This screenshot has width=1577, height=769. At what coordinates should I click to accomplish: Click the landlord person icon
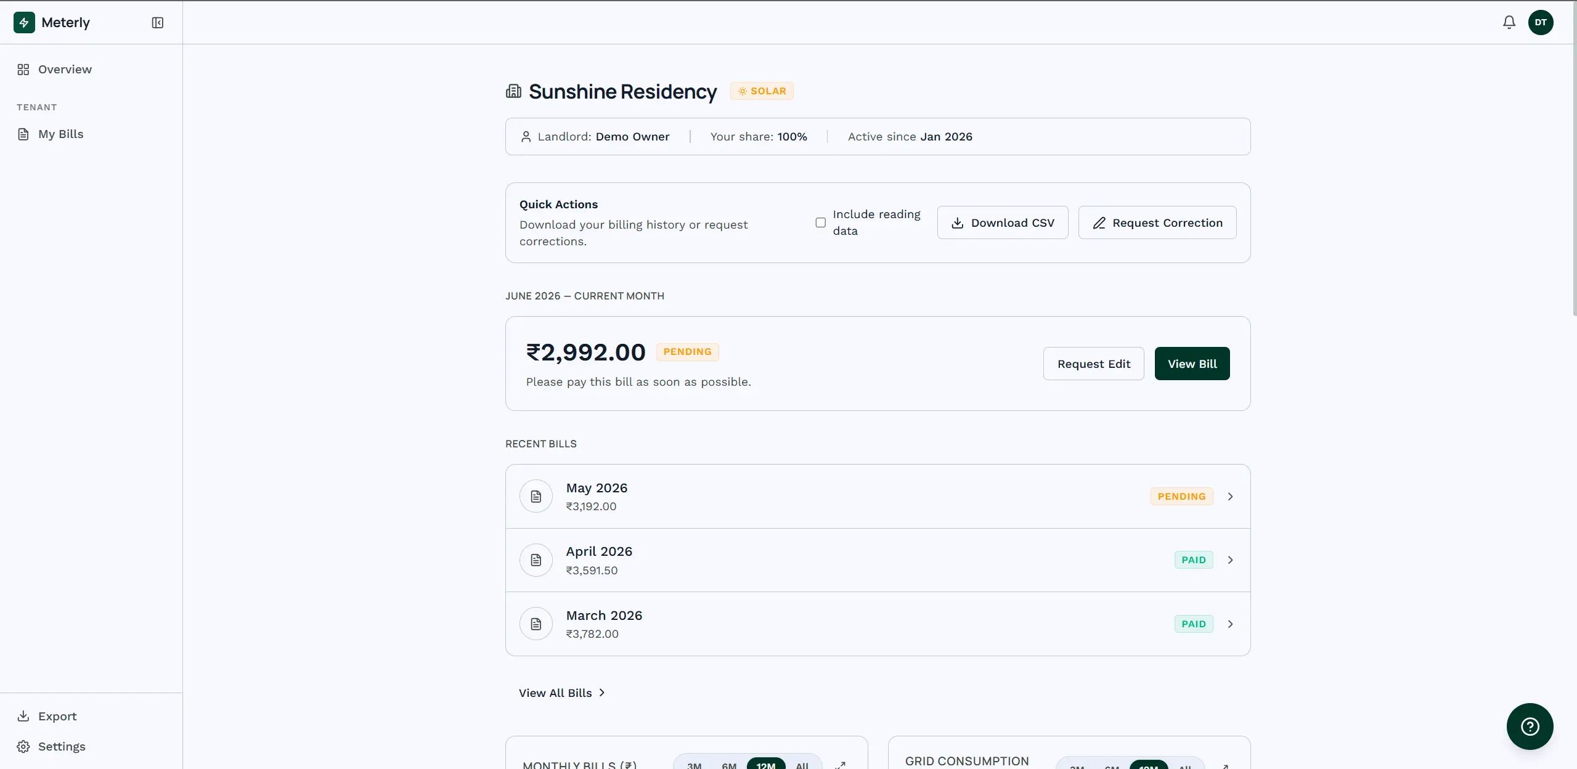(526, 137)
